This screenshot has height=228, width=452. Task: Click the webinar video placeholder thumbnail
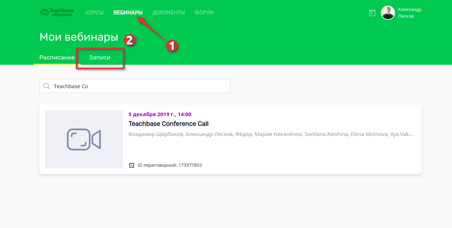[x=84, y=139]
